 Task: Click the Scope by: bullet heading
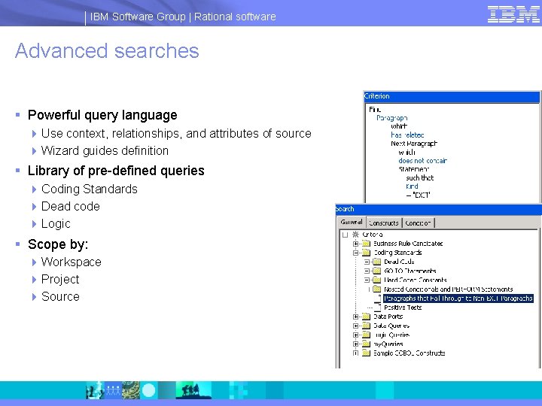coord(58,244)
